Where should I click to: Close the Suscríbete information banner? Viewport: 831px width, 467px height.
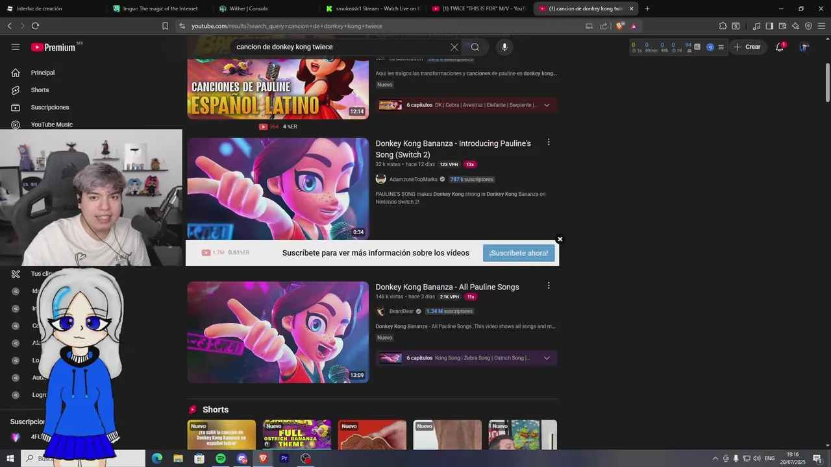560,239
